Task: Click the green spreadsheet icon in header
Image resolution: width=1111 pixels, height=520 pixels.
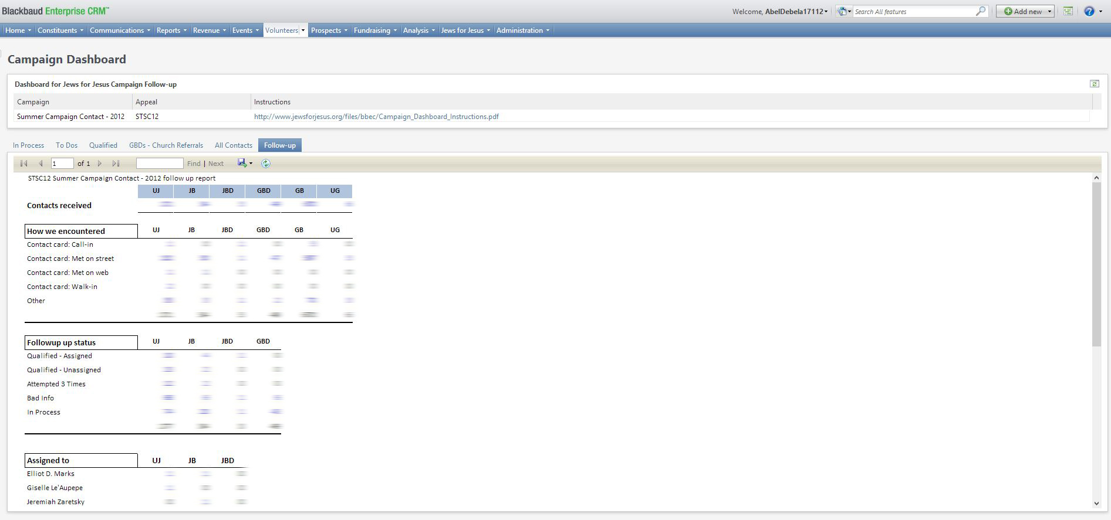Action: point(1068,11)
